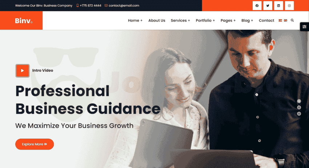Viewport: 309px width, 168px height.
Task: Click the search magnifier icon
Action: point(292,20)
